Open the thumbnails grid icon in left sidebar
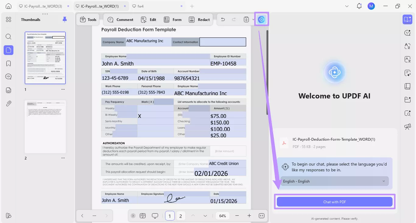The height and width of the screenshot is (223, 416). (9, 19)
